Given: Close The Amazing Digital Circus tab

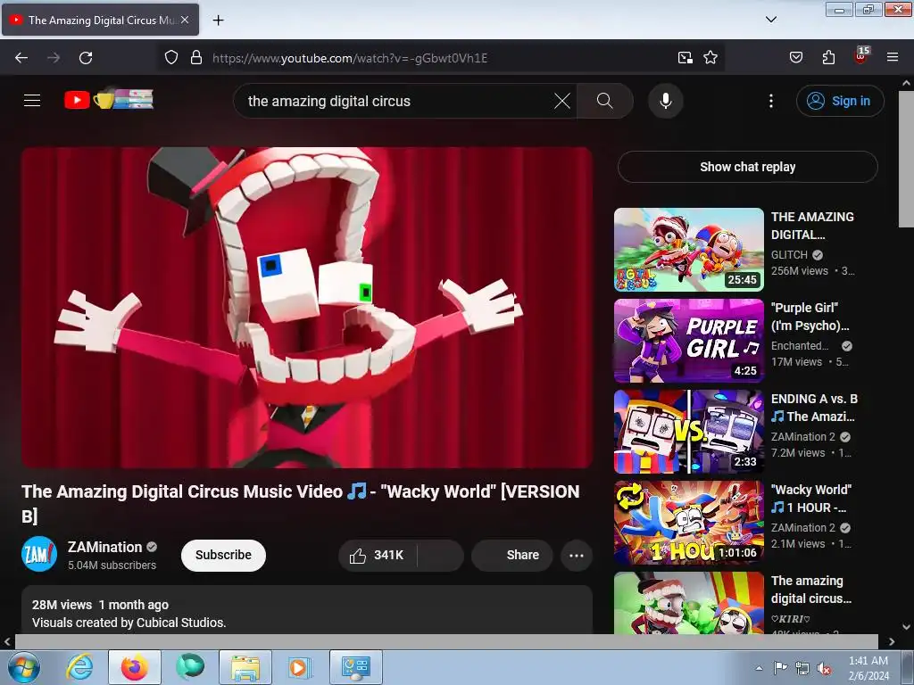Looking at the screenshot, I should click(x=185, y=20).
